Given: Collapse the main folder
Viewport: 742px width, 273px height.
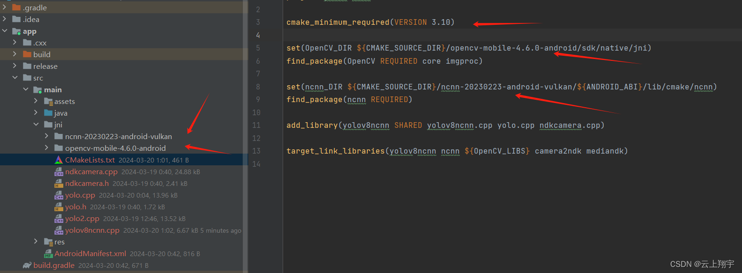Looking at the screenshot, I should pos(25,89).
